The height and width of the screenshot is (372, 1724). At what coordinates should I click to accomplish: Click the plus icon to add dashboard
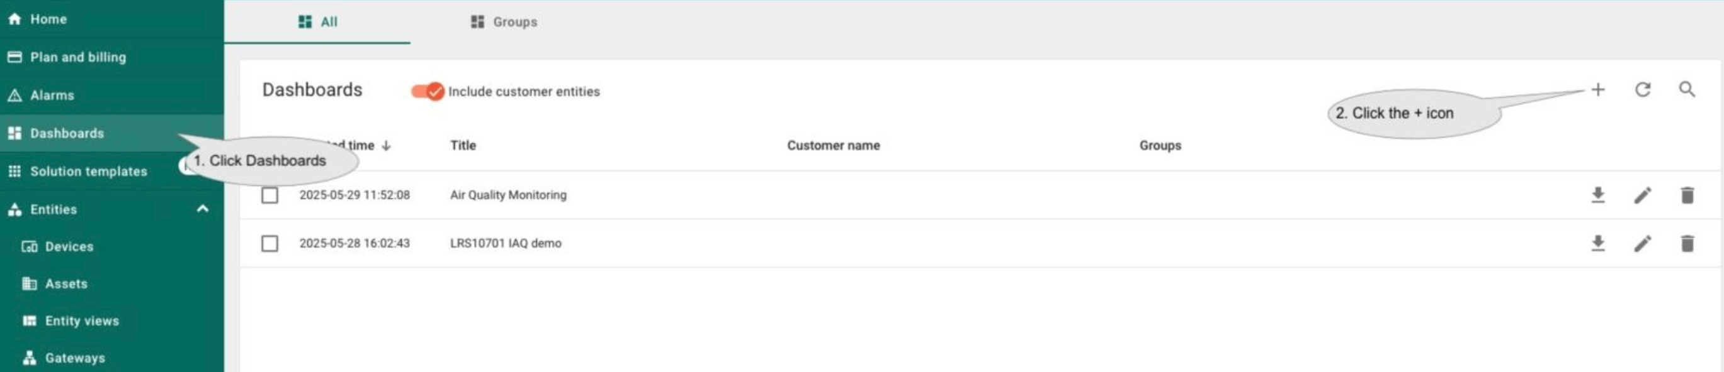click(x=1597, y=89)
